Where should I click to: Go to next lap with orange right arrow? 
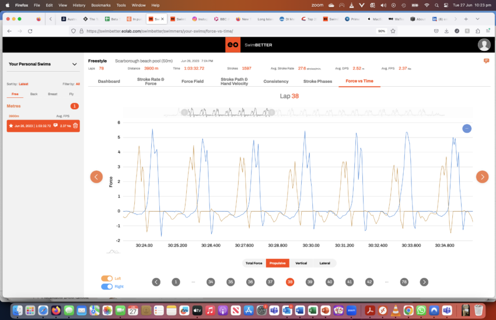[482, 177]
